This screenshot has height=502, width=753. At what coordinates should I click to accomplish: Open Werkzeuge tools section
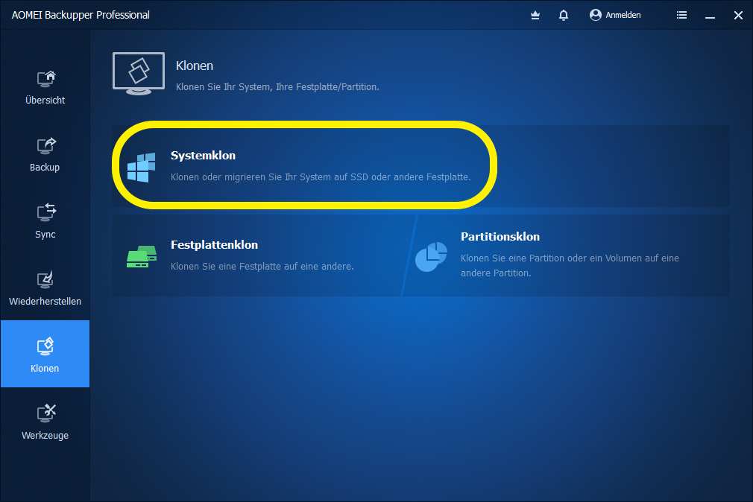pos(45,422)
